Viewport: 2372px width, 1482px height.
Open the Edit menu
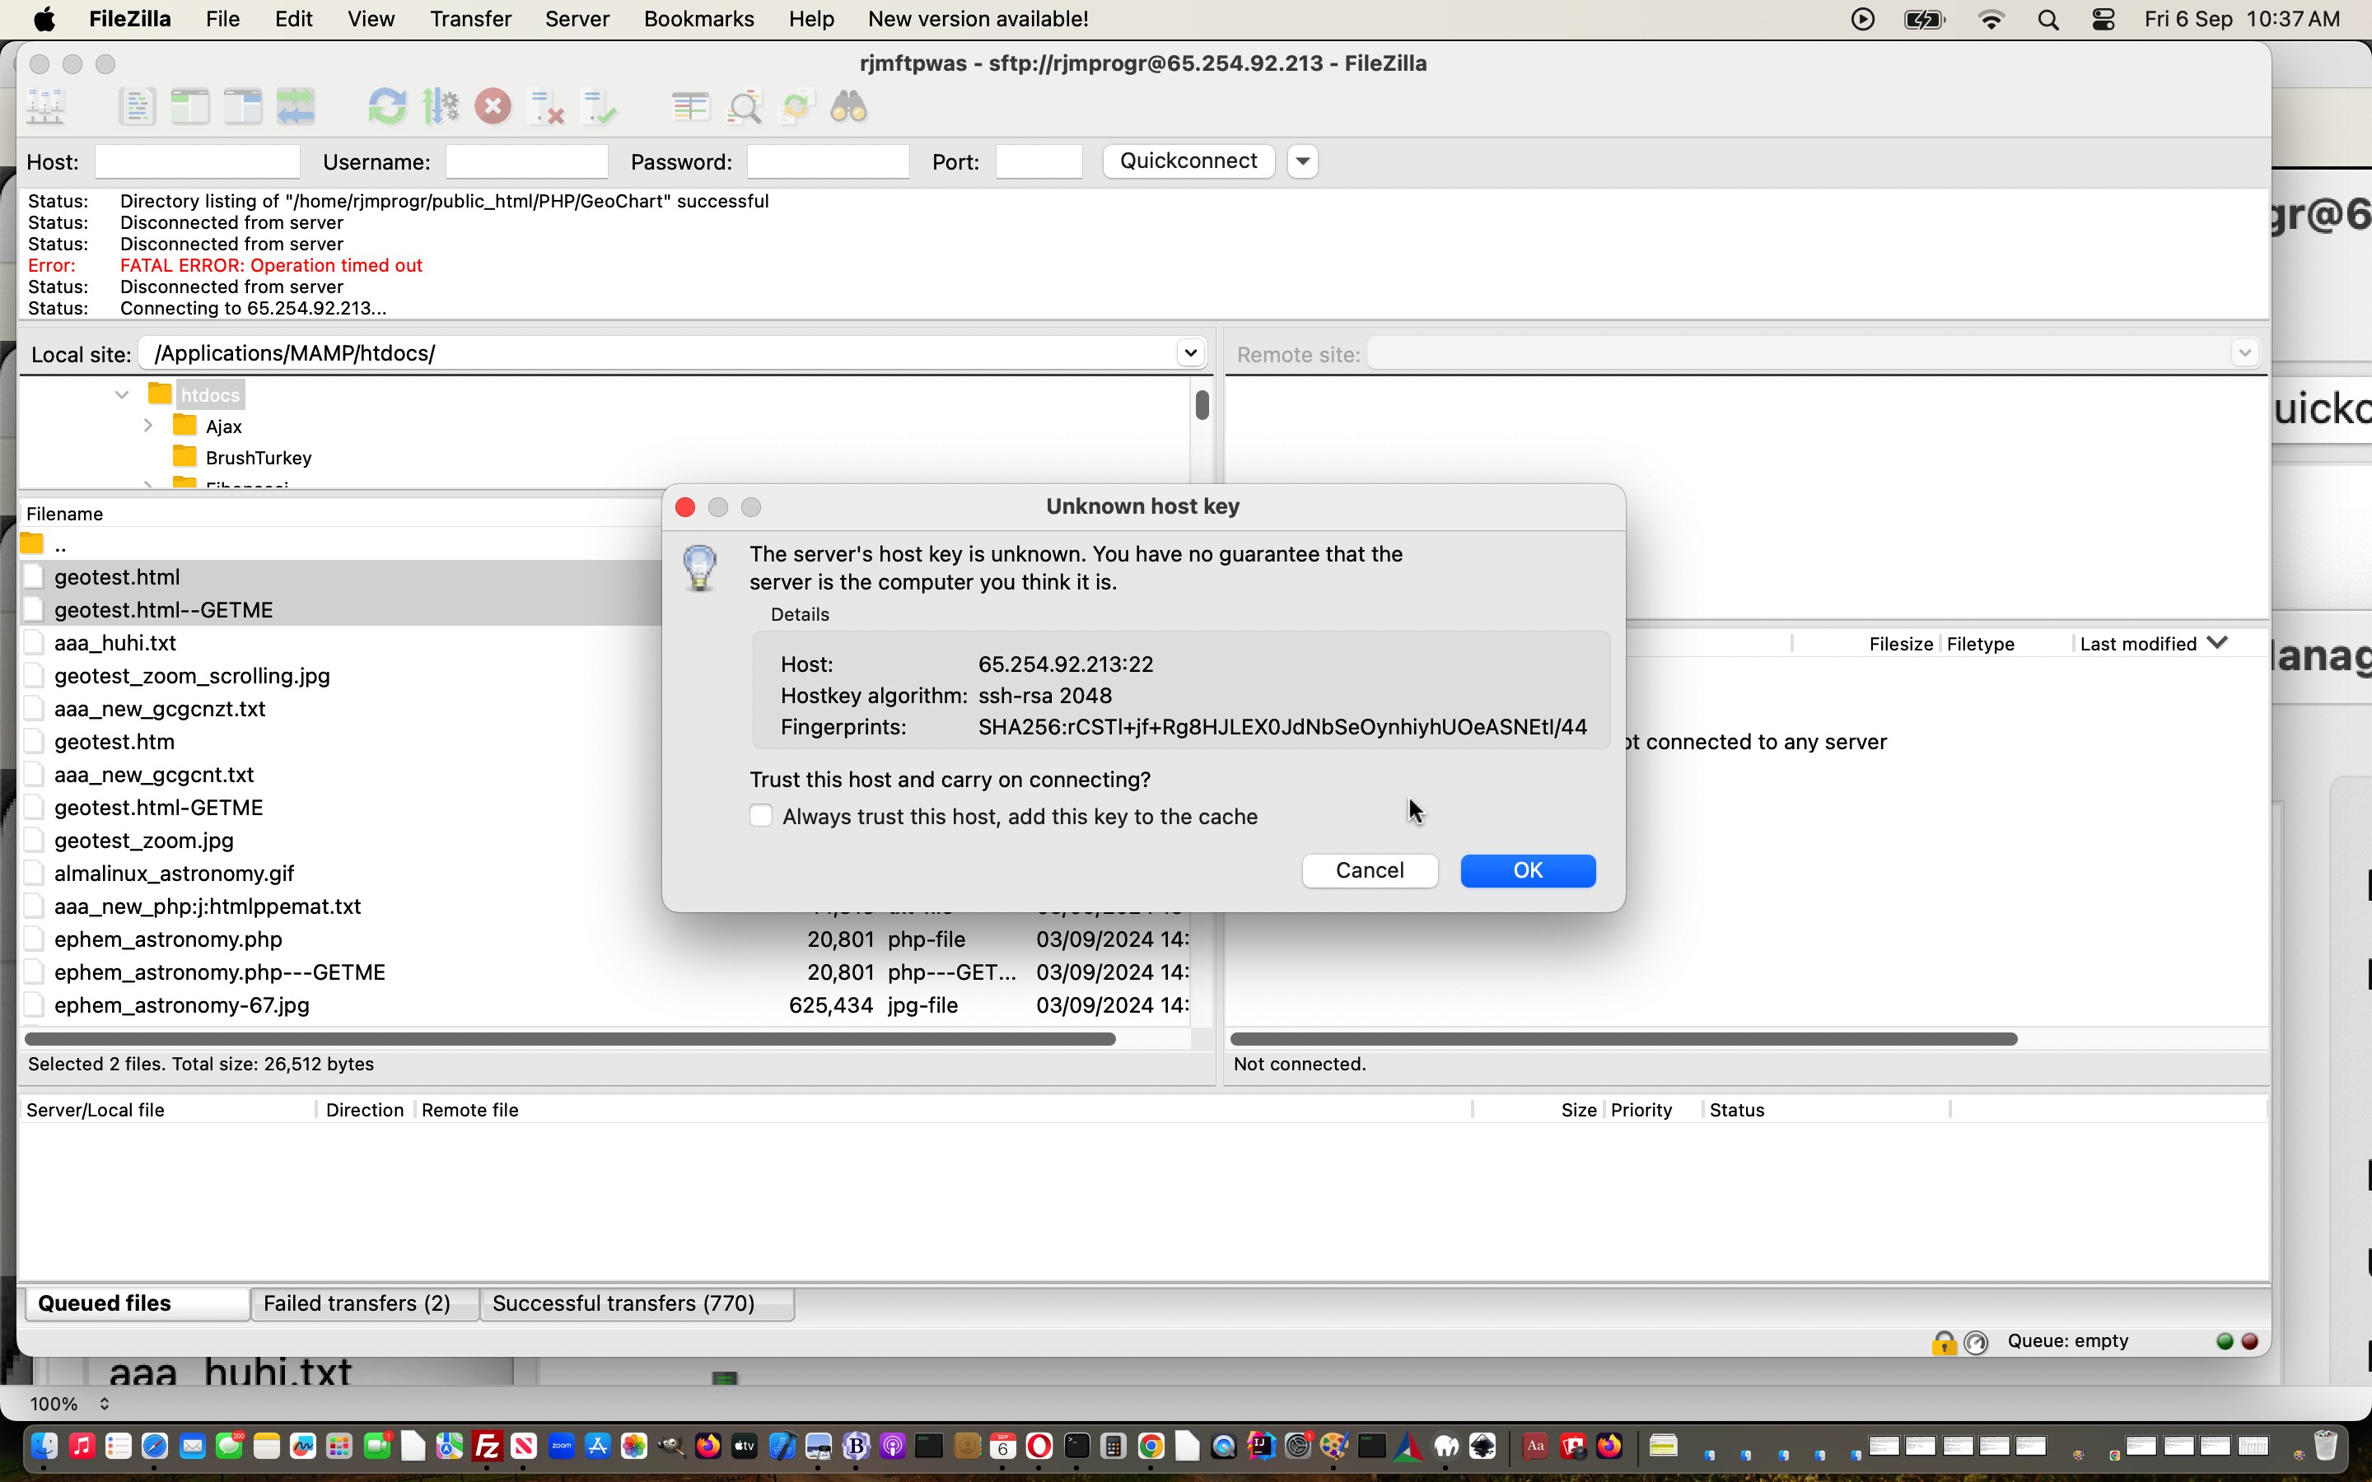pyautogui.click(x=293, y=20)
